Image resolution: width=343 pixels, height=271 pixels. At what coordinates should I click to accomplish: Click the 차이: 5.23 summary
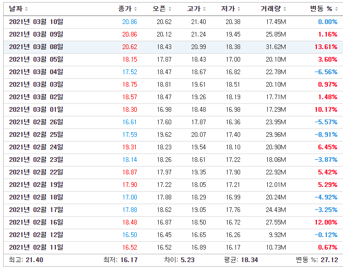(x=179, y=260)
